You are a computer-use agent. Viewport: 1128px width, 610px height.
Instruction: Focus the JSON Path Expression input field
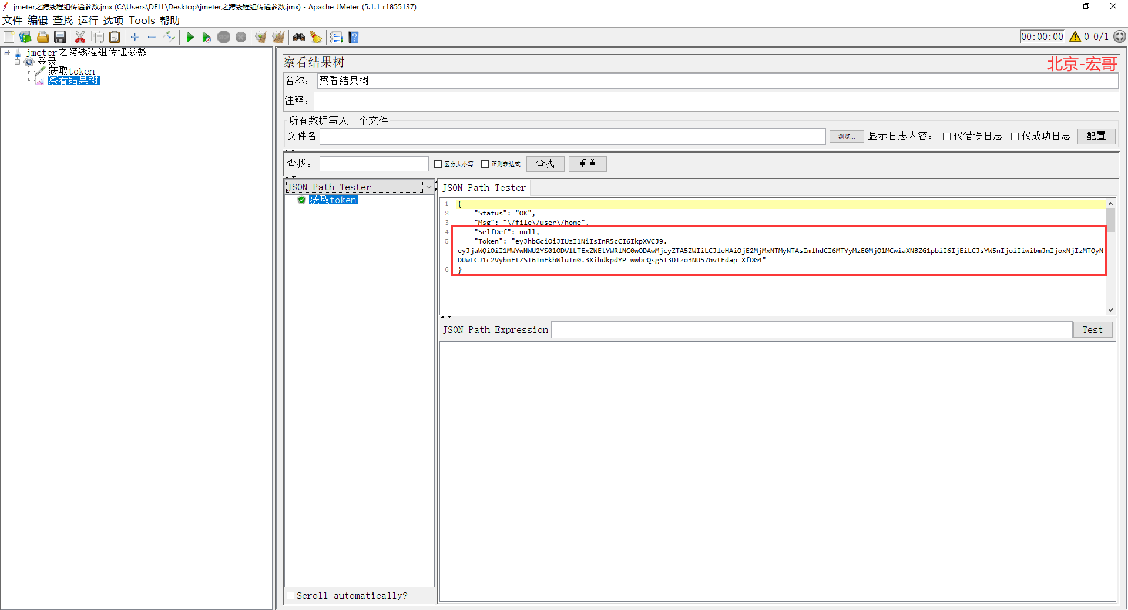tap(812, 330)
